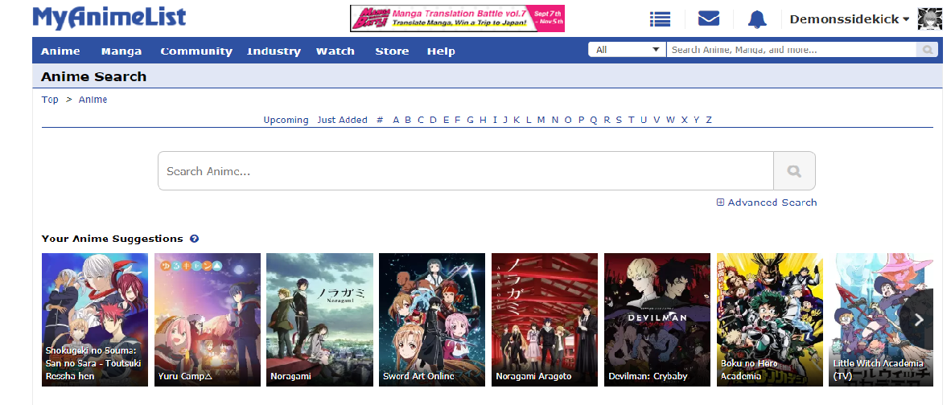Browse anime starting with # symbol
The height and width of the screenshot is (405, 951).
coord(380,120)
